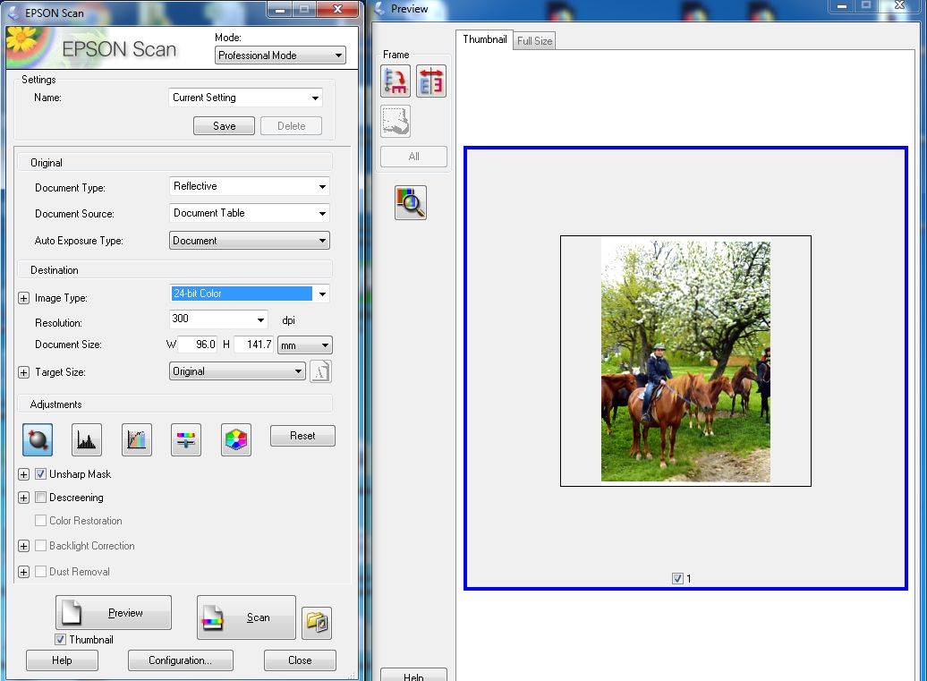
Task: Switch to the Full Size tab
Action: coord(534,41)
